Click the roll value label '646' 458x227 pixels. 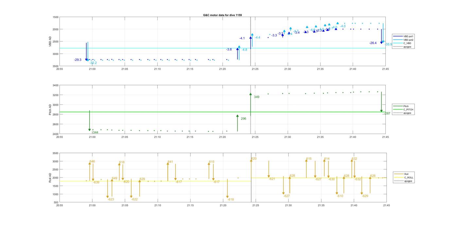pos(92,161)
